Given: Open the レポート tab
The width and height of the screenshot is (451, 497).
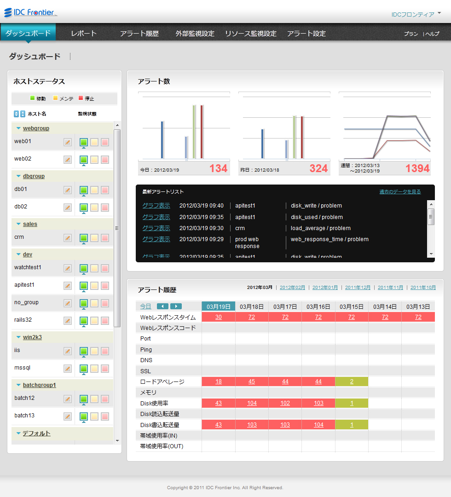Looking at the screenshot, I should (x=84, y=34).
